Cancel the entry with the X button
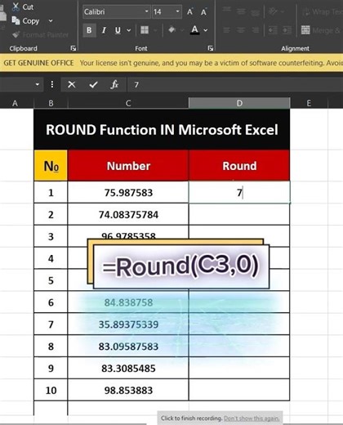 pyautogui.click(x=72, y=84)
